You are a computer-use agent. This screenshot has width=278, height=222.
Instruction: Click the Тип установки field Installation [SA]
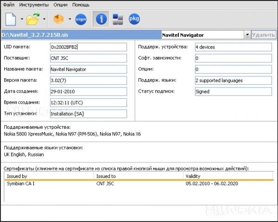[88, 114]
